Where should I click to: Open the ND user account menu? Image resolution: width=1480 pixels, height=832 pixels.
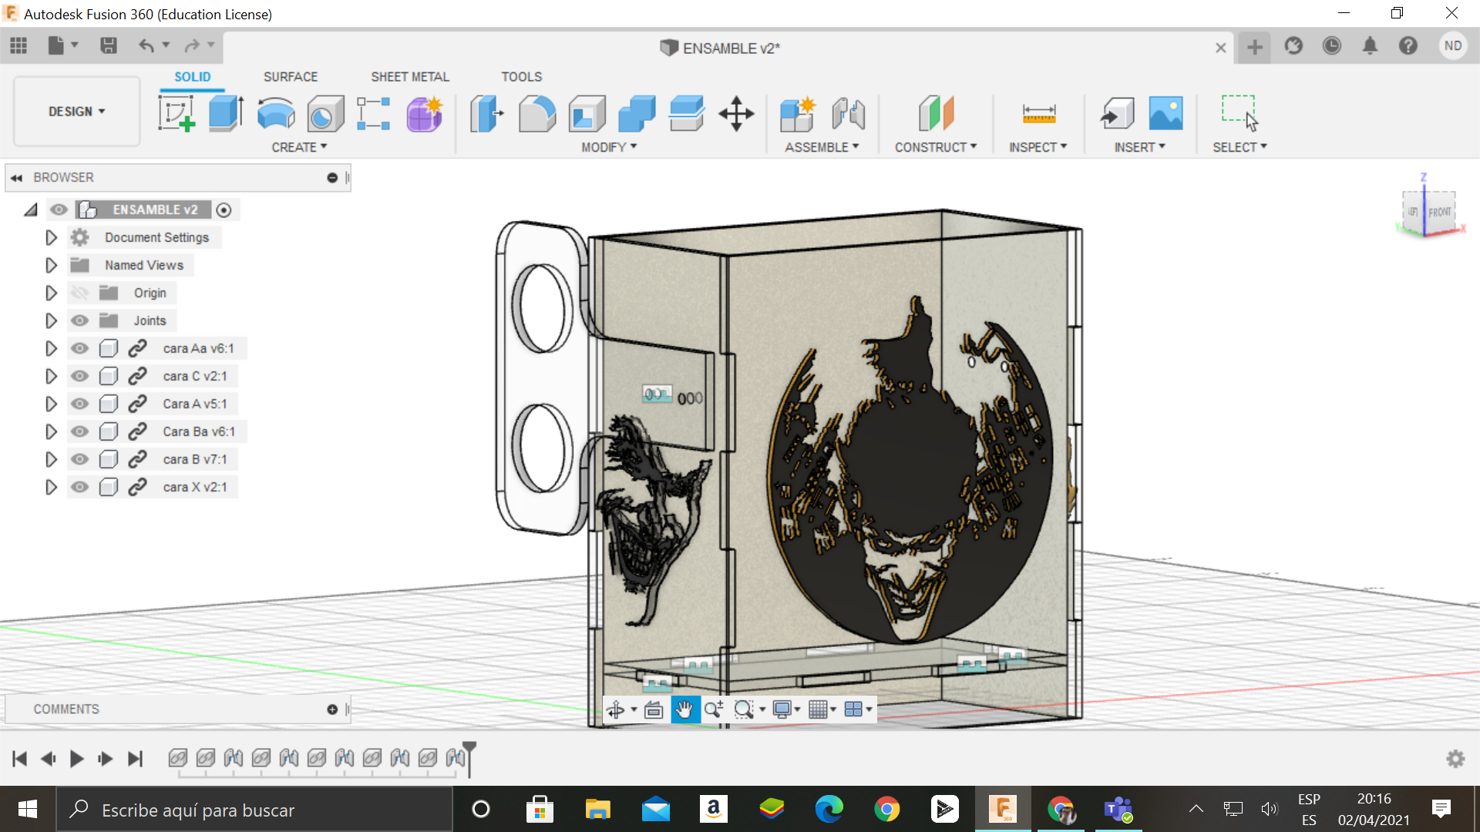coord(1453,46)
